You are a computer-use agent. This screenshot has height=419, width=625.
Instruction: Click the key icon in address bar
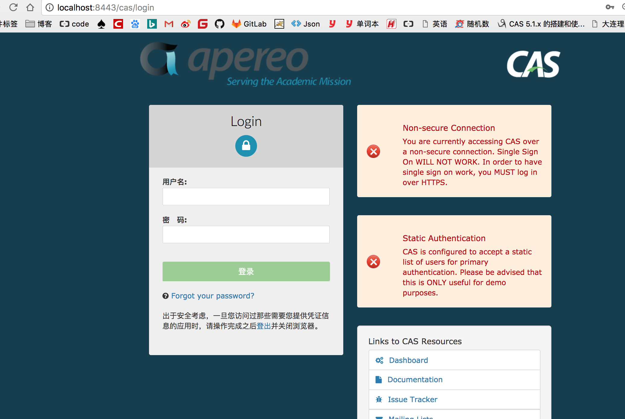click(x=610, y=7)
